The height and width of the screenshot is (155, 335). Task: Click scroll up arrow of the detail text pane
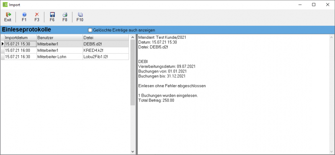pyautogui.click(x=331, y=37)
